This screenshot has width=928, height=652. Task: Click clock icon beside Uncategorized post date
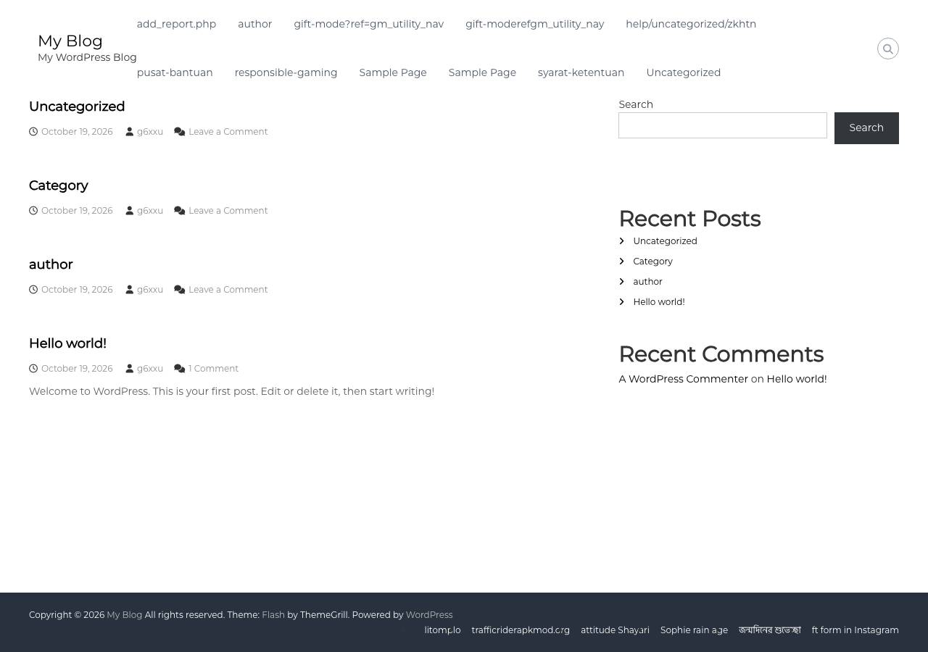(33, 132)
